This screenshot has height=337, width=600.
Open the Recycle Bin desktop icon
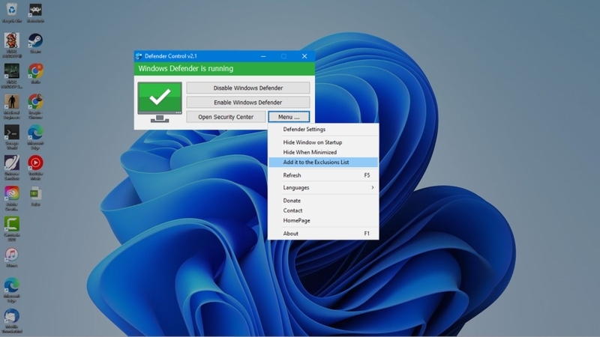(x=12, y=13)
